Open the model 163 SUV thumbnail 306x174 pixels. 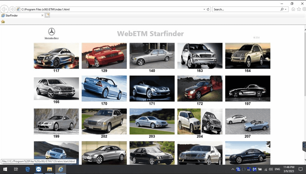click(200, 56)
